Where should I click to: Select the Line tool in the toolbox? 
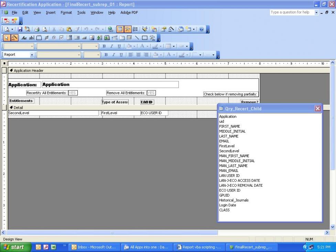tap(137, 38)
